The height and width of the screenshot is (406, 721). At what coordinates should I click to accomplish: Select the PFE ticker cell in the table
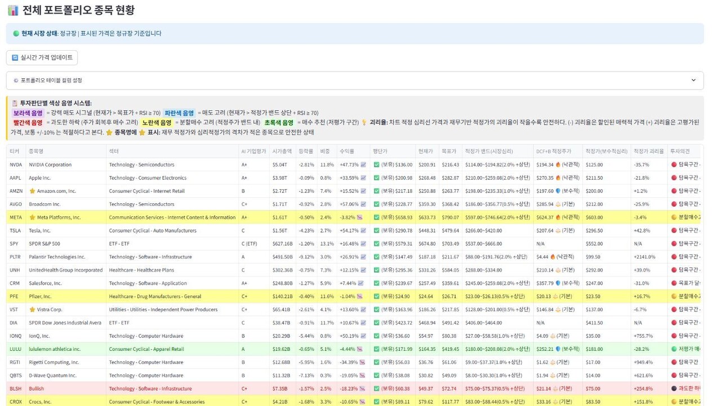14,296
